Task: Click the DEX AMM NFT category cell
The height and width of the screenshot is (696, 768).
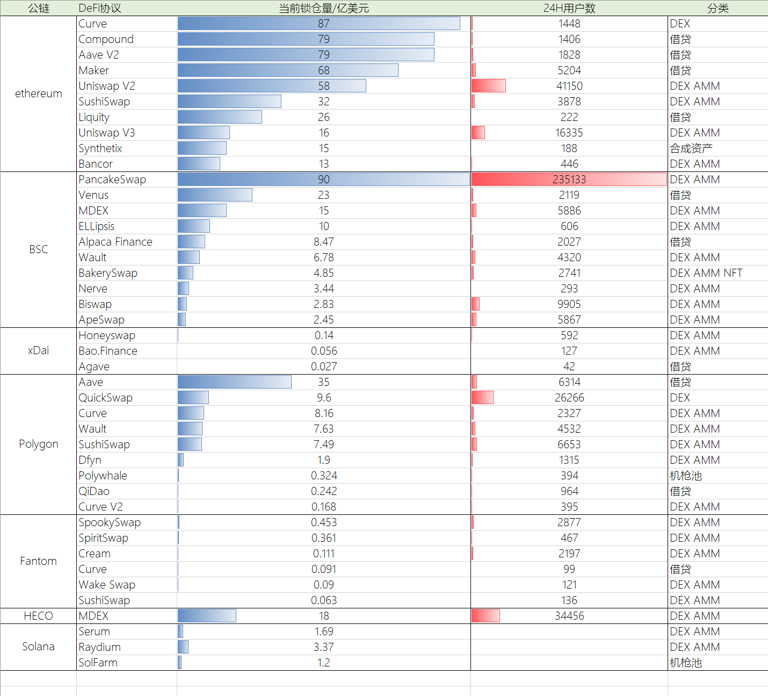Action: point(718,273)
